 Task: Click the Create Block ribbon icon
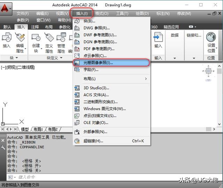point(36,37)
